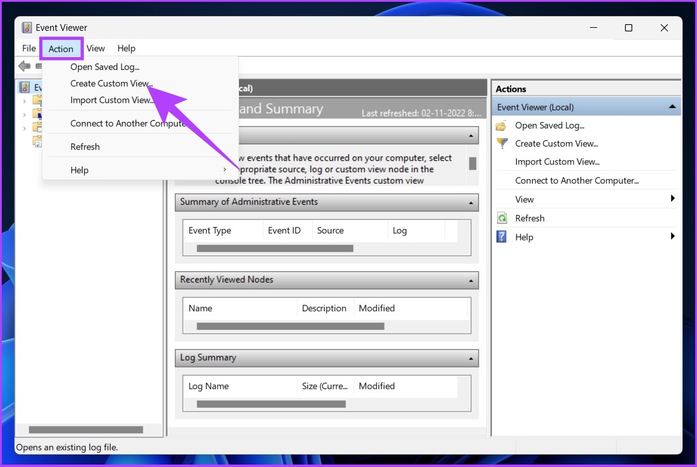Open the File menu
The height and width of the screenshot is (467, 697).
tap(28, 48)
